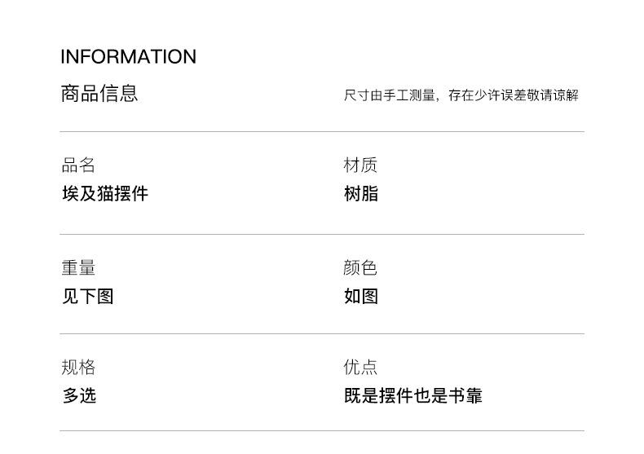Select the 树脂 material value

[x=360, y=194]
